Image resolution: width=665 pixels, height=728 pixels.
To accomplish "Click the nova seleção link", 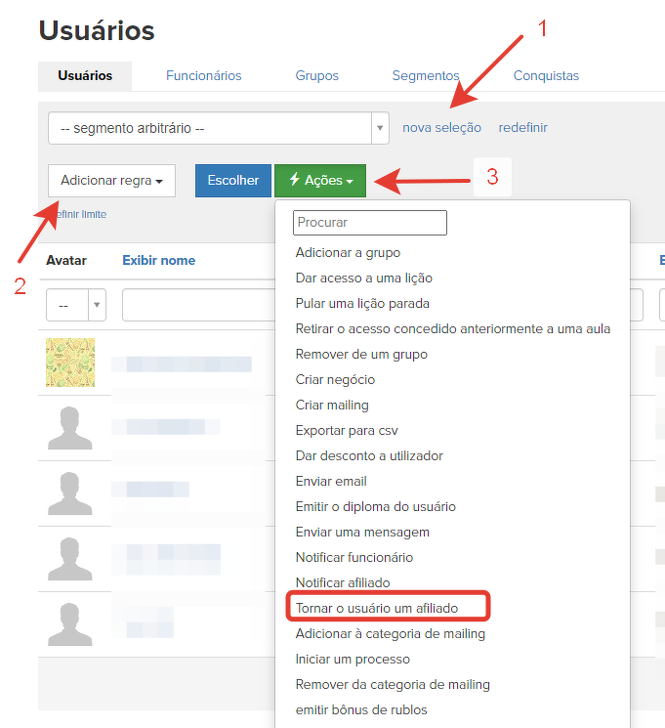I will [x=441, y=128].
